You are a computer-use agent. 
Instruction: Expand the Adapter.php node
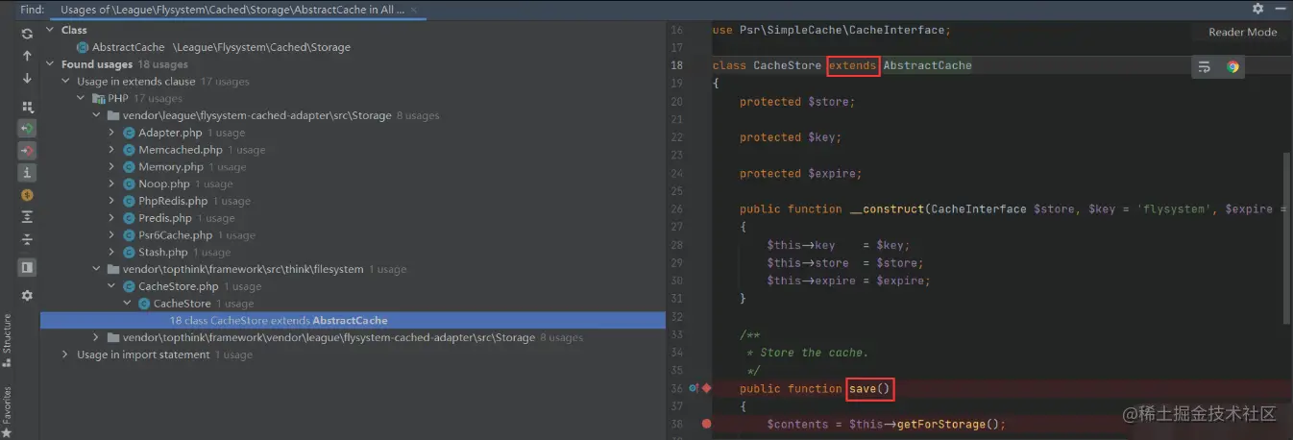point(112,133)
